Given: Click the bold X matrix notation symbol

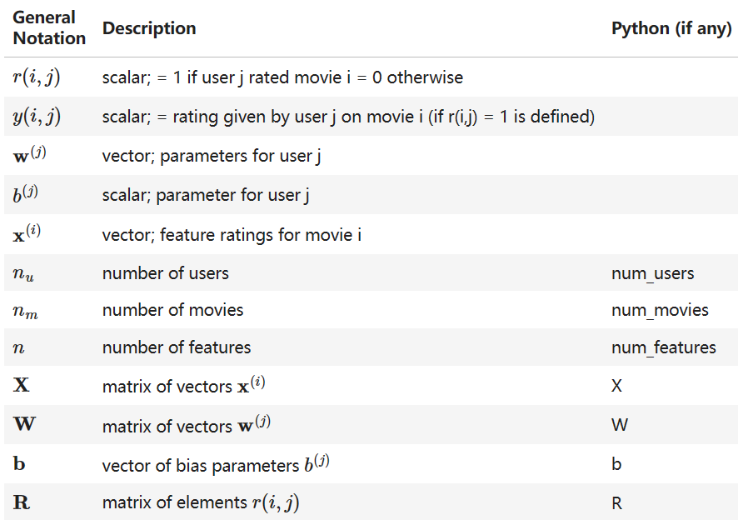Looking at the screenshot, I should 22,386.
